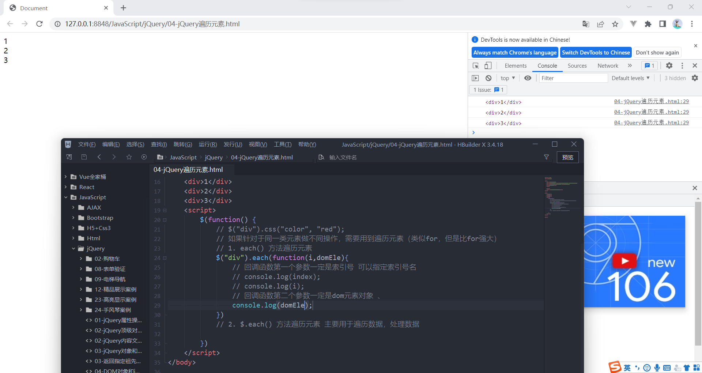Open the 运行(R) menu in HBuilder
The width and height of the screenshot is (702, 373).
[x=207, y=144]
